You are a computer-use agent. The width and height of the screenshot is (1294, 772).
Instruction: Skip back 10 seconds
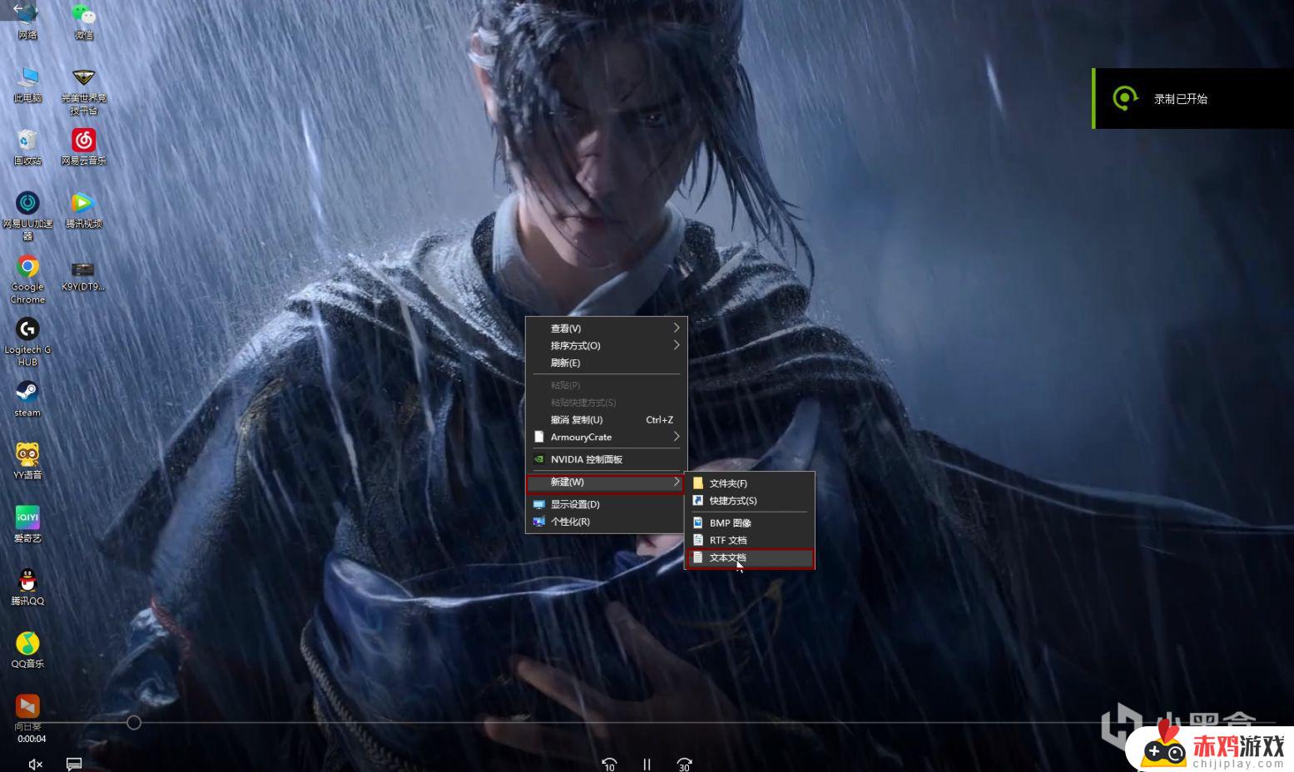coord(609,764)
